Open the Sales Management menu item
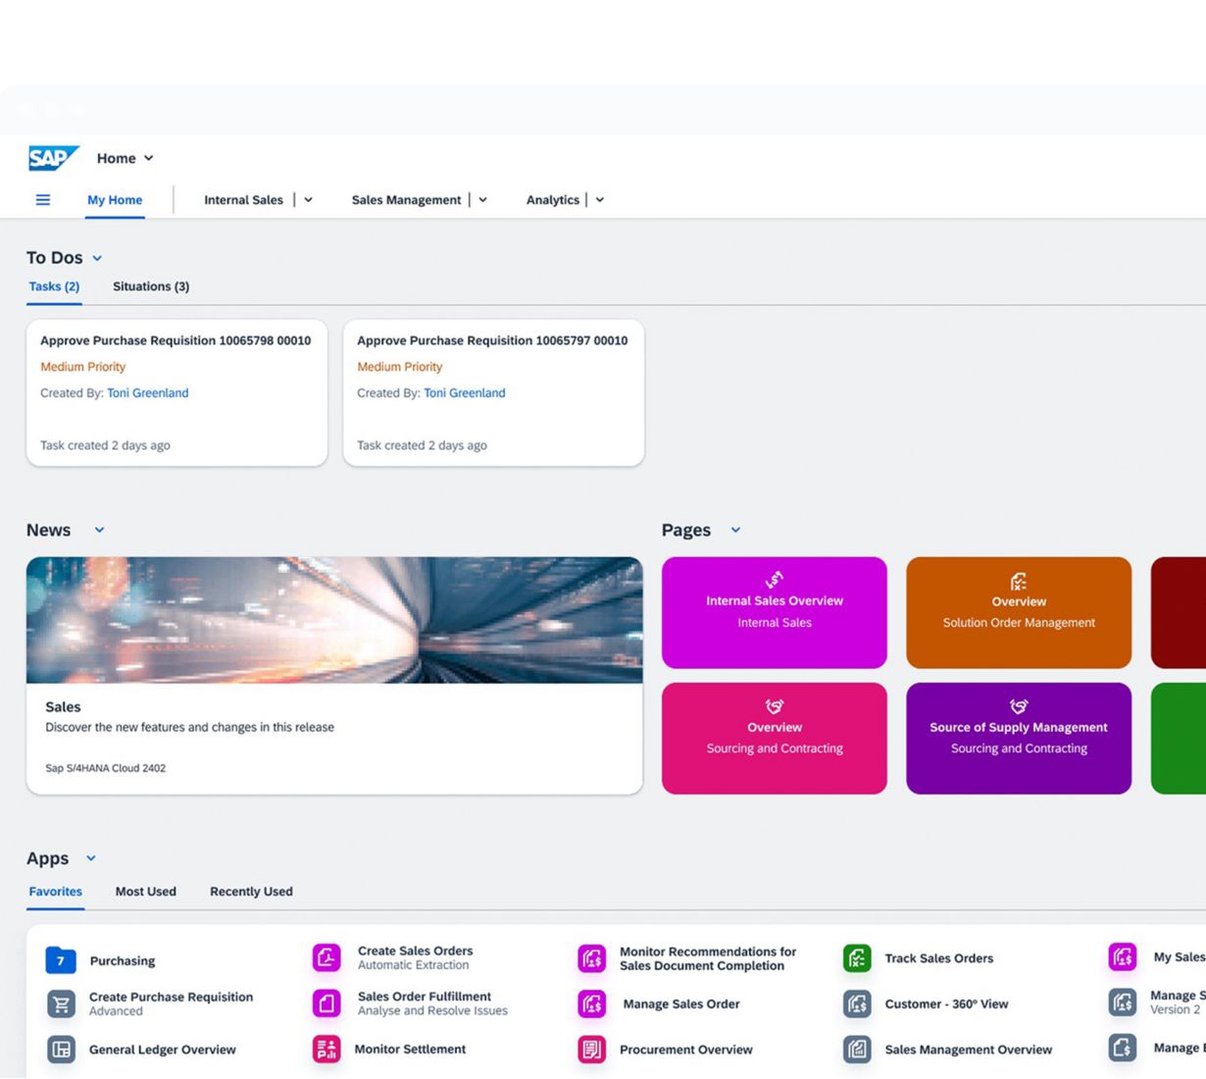 (406, 200)
